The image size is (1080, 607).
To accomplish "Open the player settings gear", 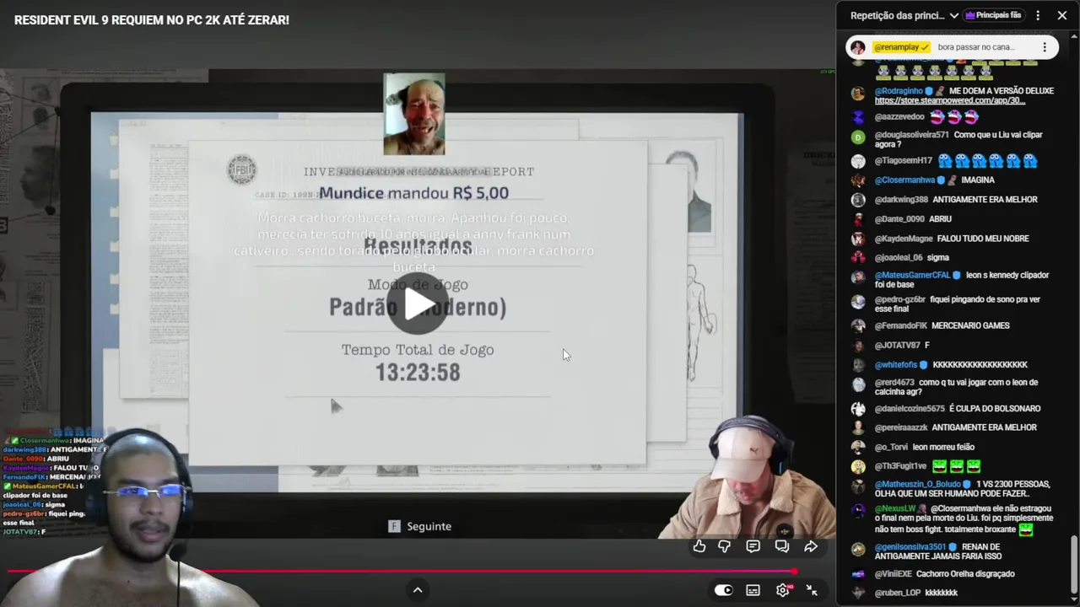I will [x=782, y=590].
